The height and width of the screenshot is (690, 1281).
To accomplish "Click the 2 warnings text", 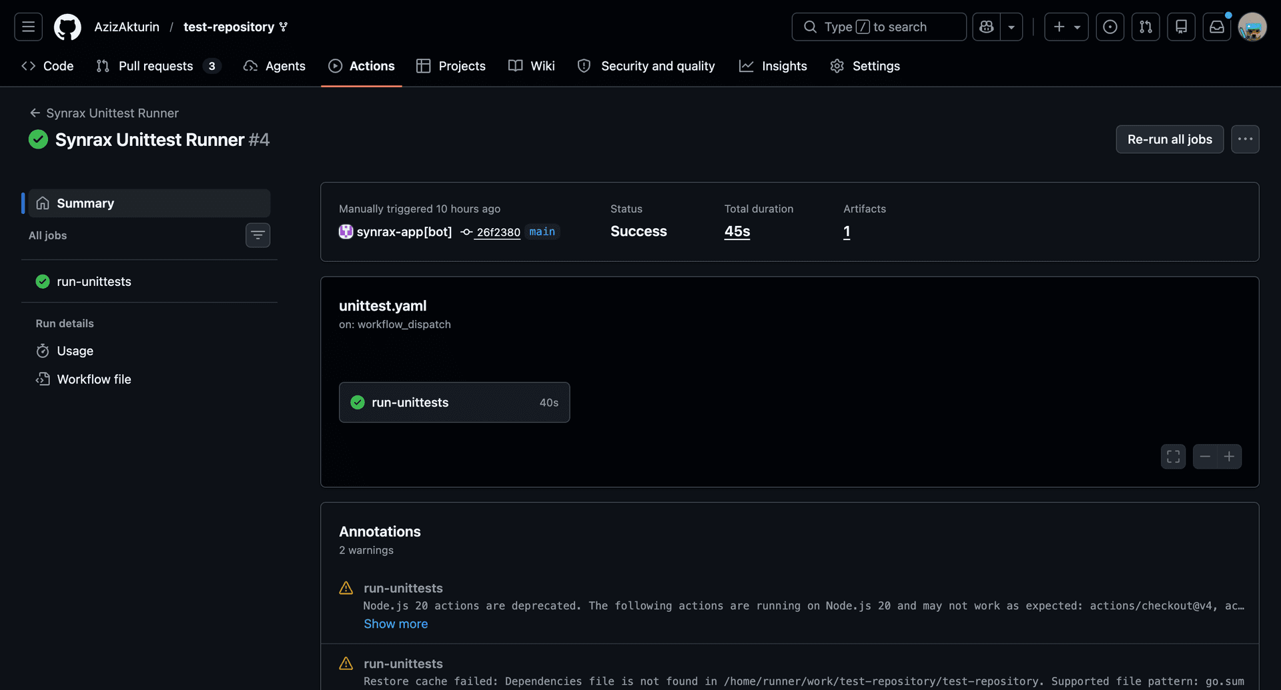I will (x=366, y=550).
